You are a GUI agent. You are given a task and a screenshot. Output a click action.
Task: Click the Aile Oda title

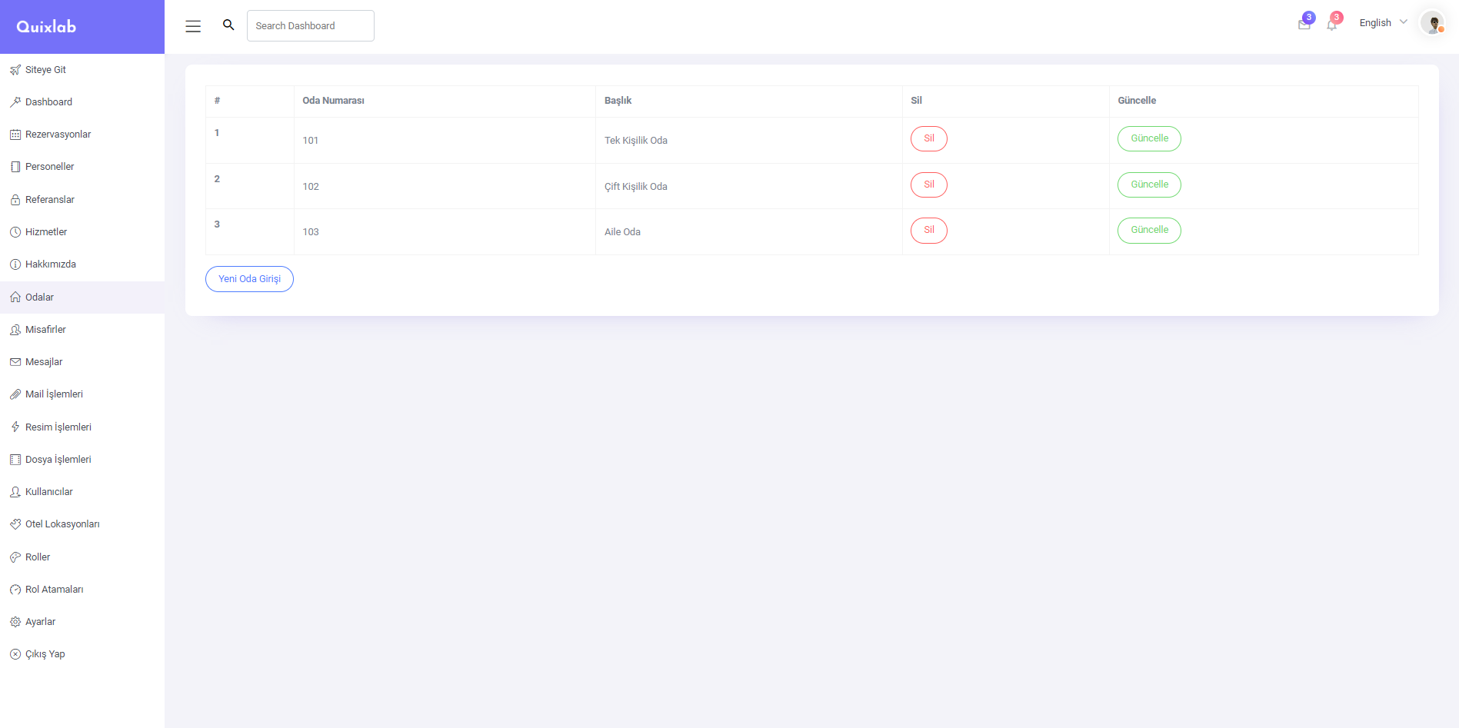pos(622,232)
